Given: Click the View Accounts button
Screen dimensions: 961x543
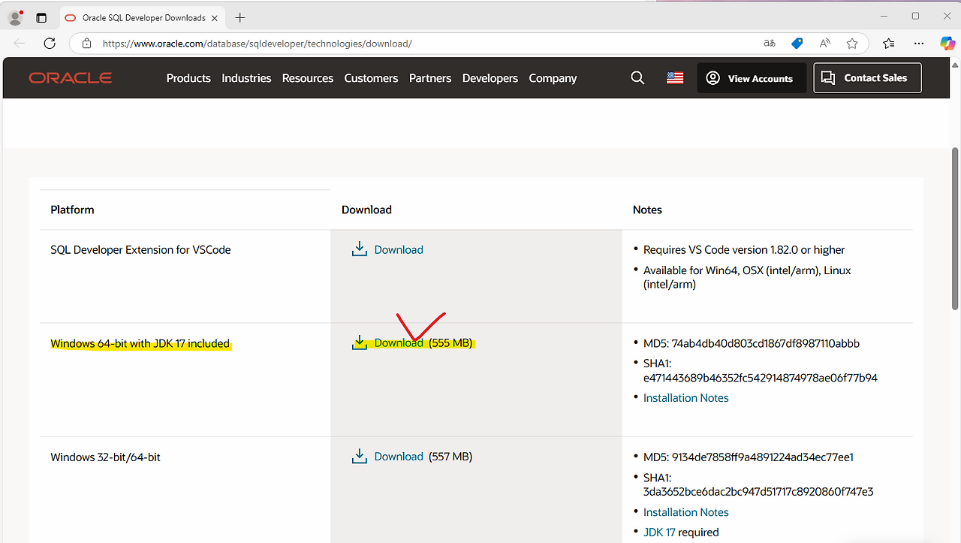Looking at the screenshot, I should (x=752, y=78).
